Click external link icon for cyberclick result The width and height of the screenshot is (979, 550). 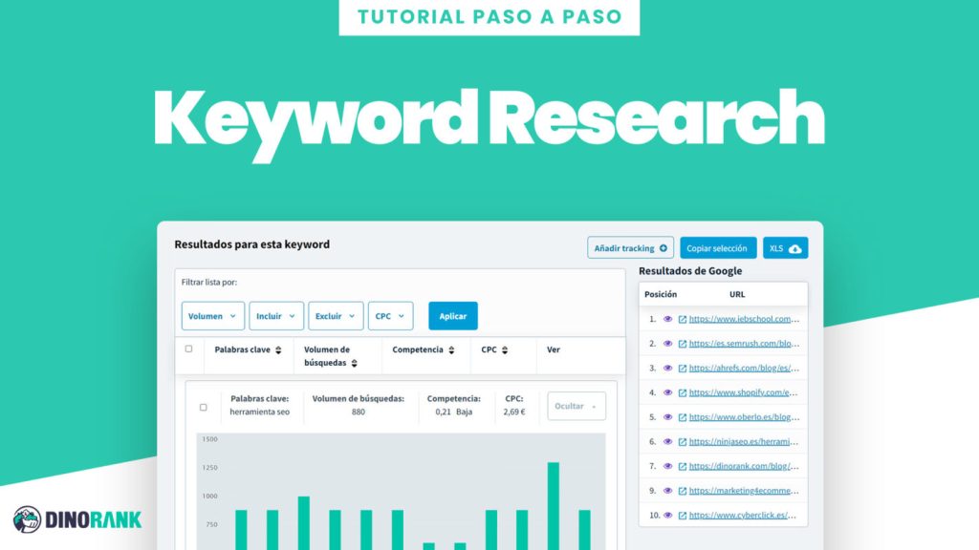[683, 516]
